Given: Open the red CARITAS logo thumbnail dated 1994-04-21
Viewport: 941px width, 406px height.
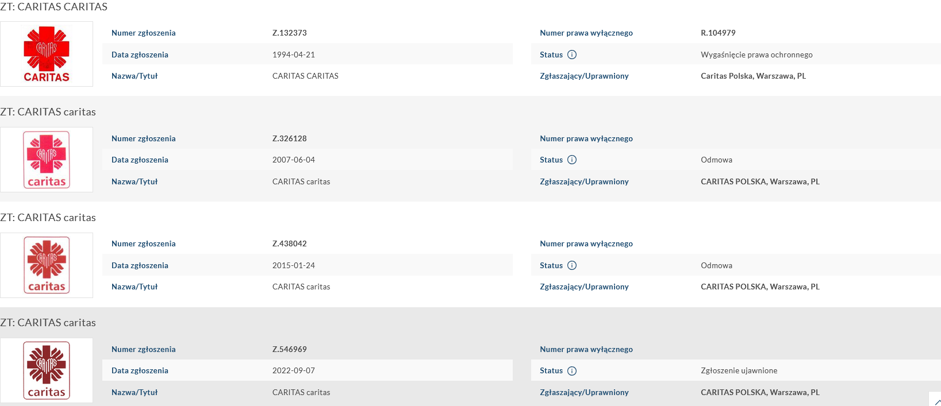Looking at the screenshot, I should pos(47,54).
